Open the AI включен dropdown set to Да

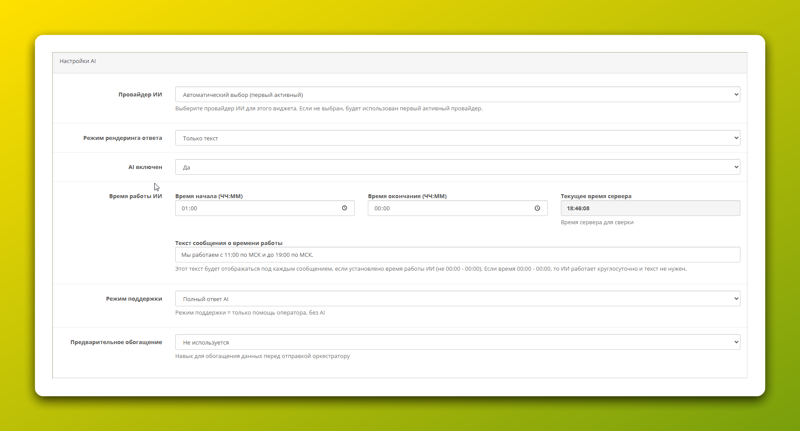pos(457,167)
